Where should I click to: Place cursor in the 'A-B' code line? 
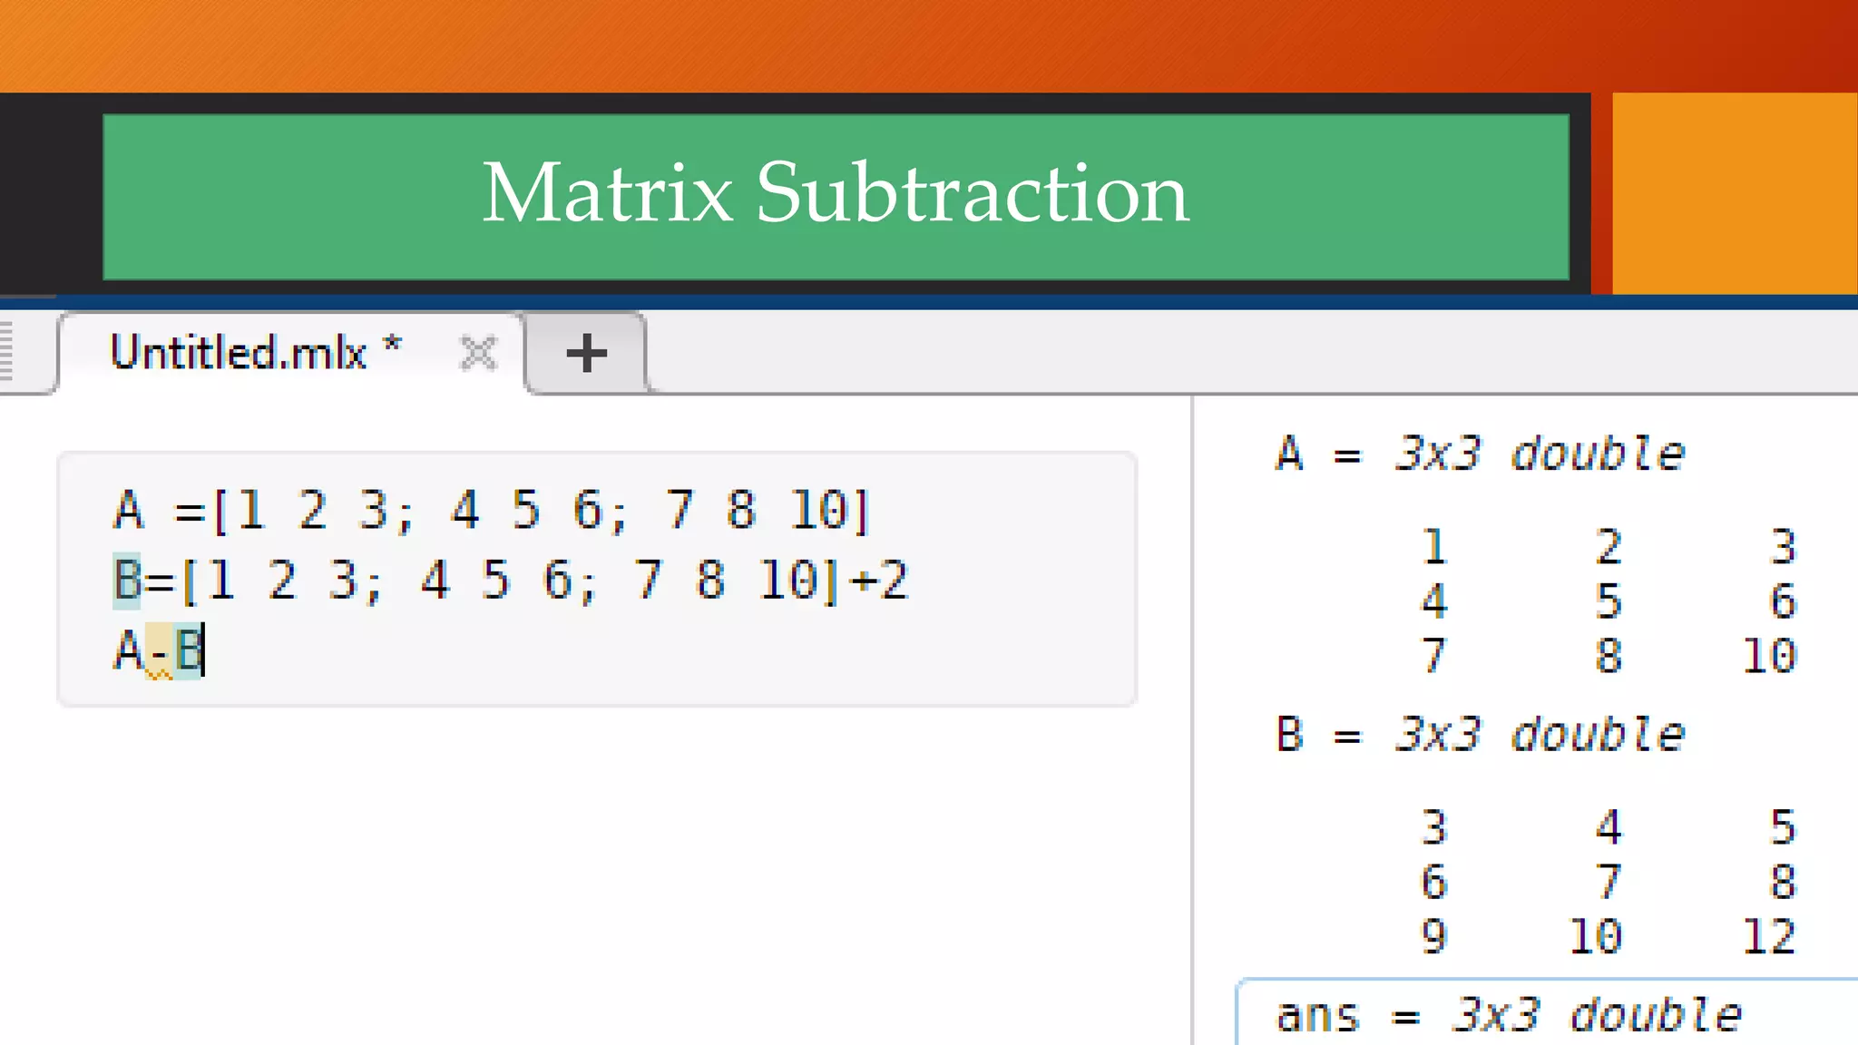pos(159,650)
